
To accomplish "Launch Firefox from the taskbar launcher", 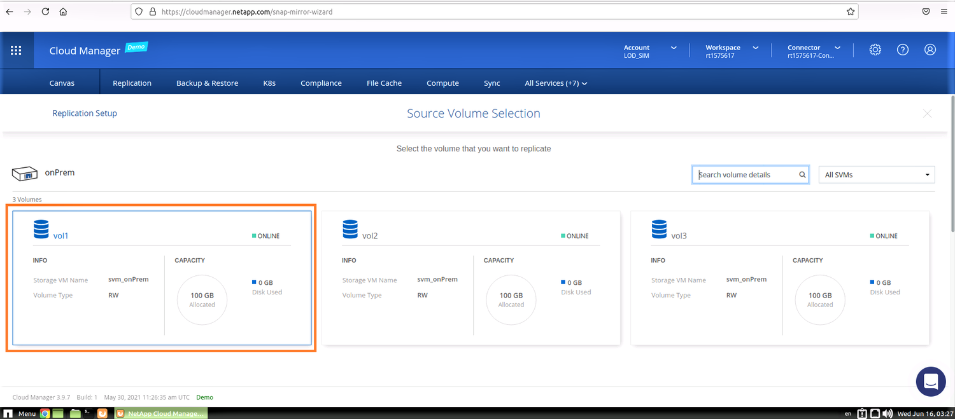I will (x=103, y=413).
